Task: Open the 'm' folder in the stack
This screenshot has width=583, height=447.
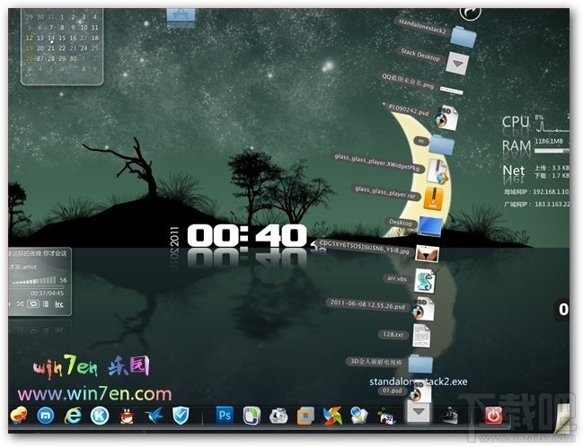Action: pyautogui.click(x=441, y=145)
